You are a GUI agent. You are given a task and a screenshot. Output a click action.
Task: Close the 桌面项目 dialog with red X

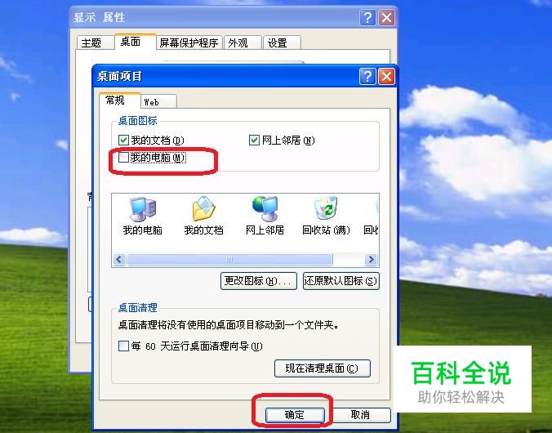386,77
